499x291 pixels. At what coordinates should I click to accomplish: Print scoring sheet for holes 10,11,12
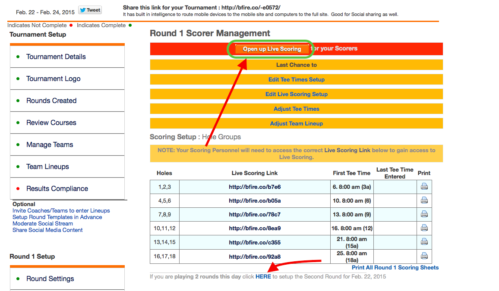click(x=424, y=228)
